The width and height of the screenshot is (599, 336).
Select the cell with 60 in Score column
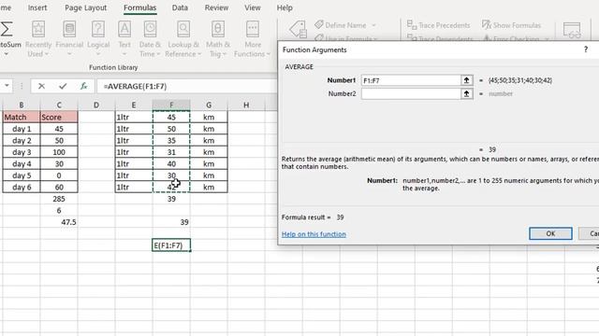pos(59,187)
